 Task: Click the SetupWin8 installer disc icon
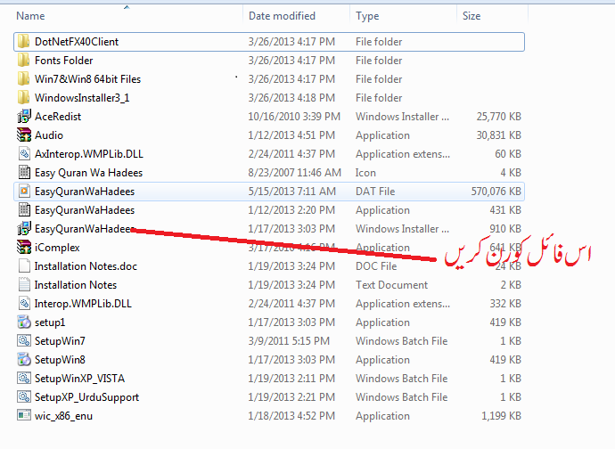(24, 360)
